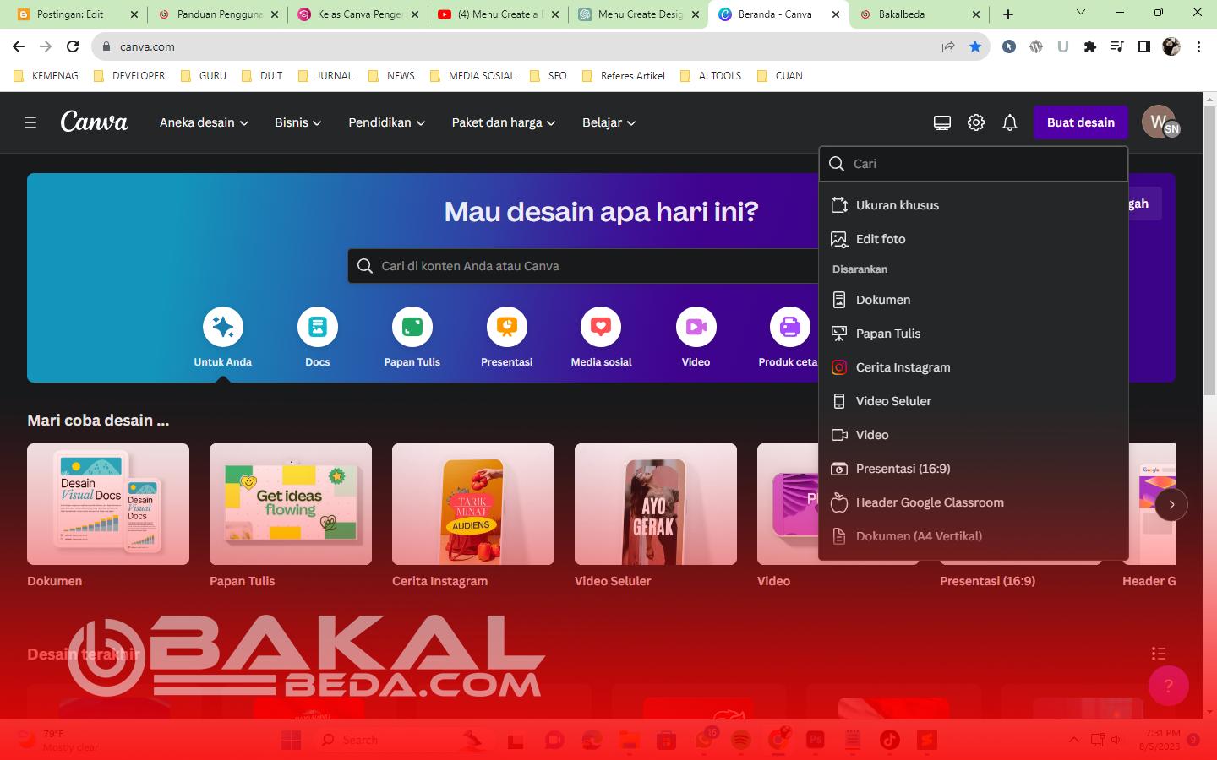Click the Cari search field in dropdown
Image resolution: width=1217 pixels, height=760 pixels.
point(974,164)
